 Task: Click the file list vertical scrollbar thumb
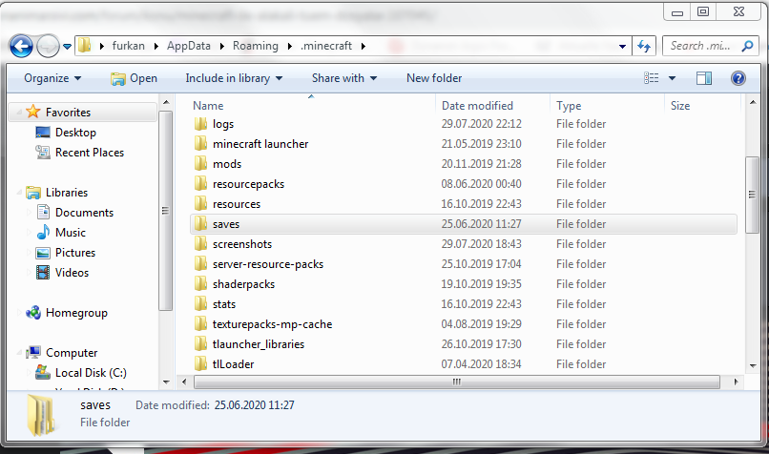click(x=752, y=196)
